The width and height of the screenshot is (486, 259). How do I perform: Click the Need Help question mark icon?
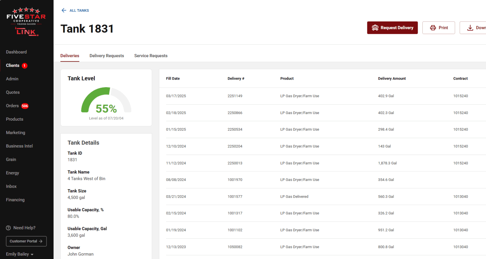(9, 228)
